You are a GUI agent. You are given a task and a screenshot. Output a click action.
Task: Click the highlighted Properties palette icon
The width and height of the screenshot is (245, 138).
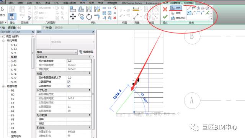click(12, 16)
